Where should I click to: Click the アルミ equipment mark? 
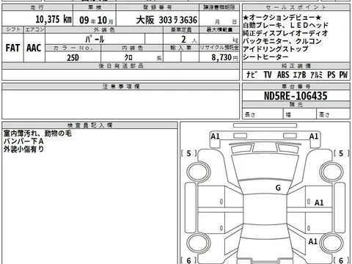(317, 75)
